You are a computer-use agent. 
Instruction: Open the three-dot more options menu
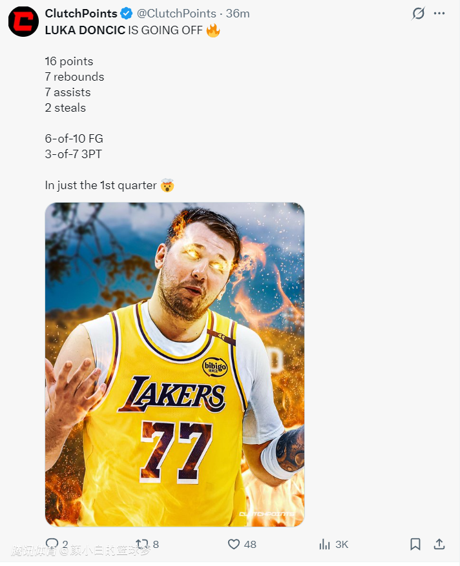coord(439,14)
